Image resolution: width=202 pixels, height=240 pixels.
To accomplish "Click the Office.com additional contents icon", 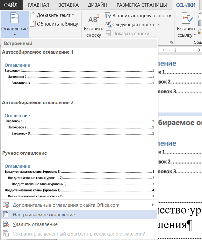I will pyautogui.click(x=6, y=205).
